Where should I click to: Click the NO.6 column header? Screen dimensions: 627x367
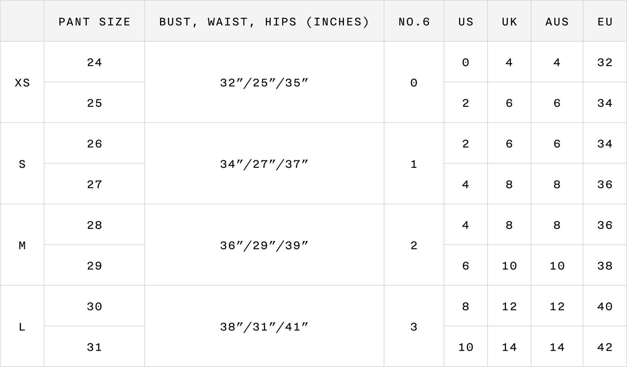click(414, 22)
